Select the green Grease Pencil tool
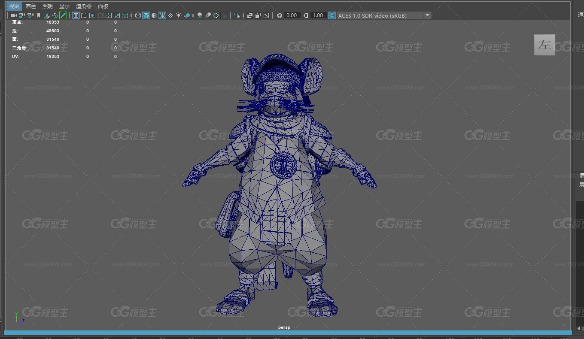Image resolution: width=584 pixels, height=339 pixels. click(x=63, y=15)
